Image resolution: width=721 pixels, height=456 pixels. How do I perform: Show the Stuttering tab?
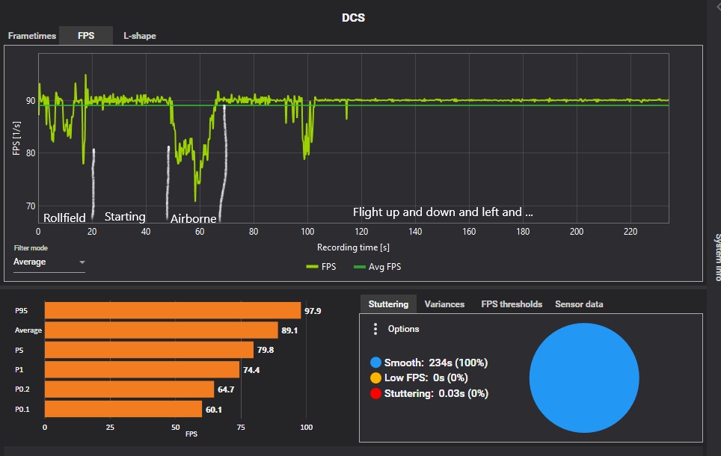coord(388,304)
